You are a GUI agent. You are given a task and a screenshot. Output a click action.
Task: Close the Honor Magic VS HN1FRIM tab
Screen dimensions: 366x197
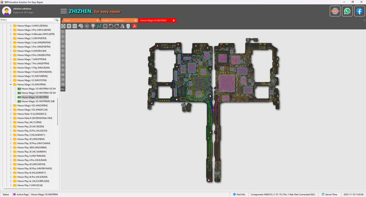pos(174,20)
